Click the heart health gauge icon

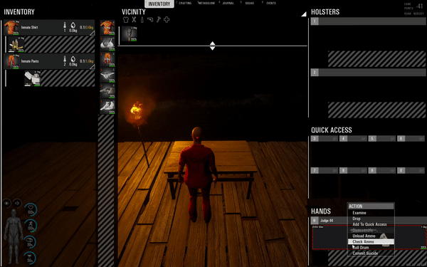[31, 209]
